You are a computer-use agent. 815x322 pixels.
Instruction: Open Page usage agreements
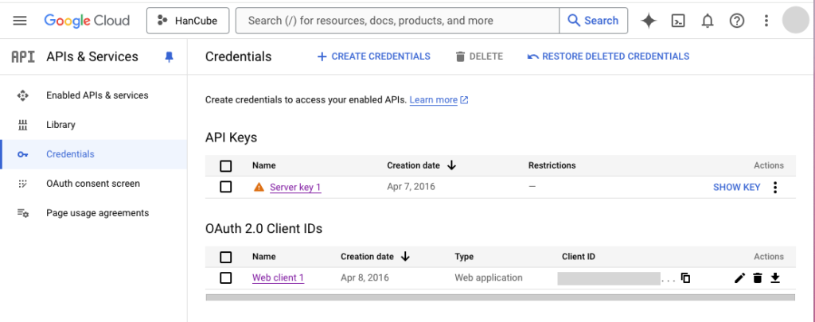[x=98, y=213]
